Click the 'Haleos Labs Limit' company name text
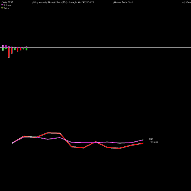 click(x=123, y=2)
